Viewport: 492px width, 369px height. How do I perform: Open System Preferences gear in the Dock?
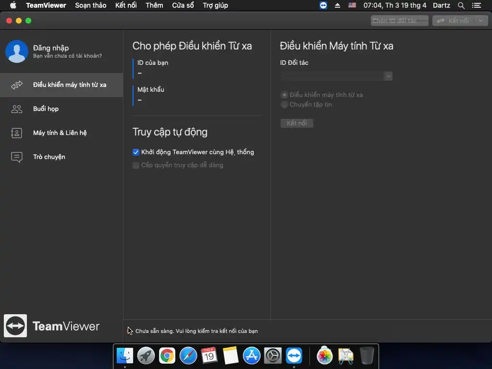(x=273, y=356)
